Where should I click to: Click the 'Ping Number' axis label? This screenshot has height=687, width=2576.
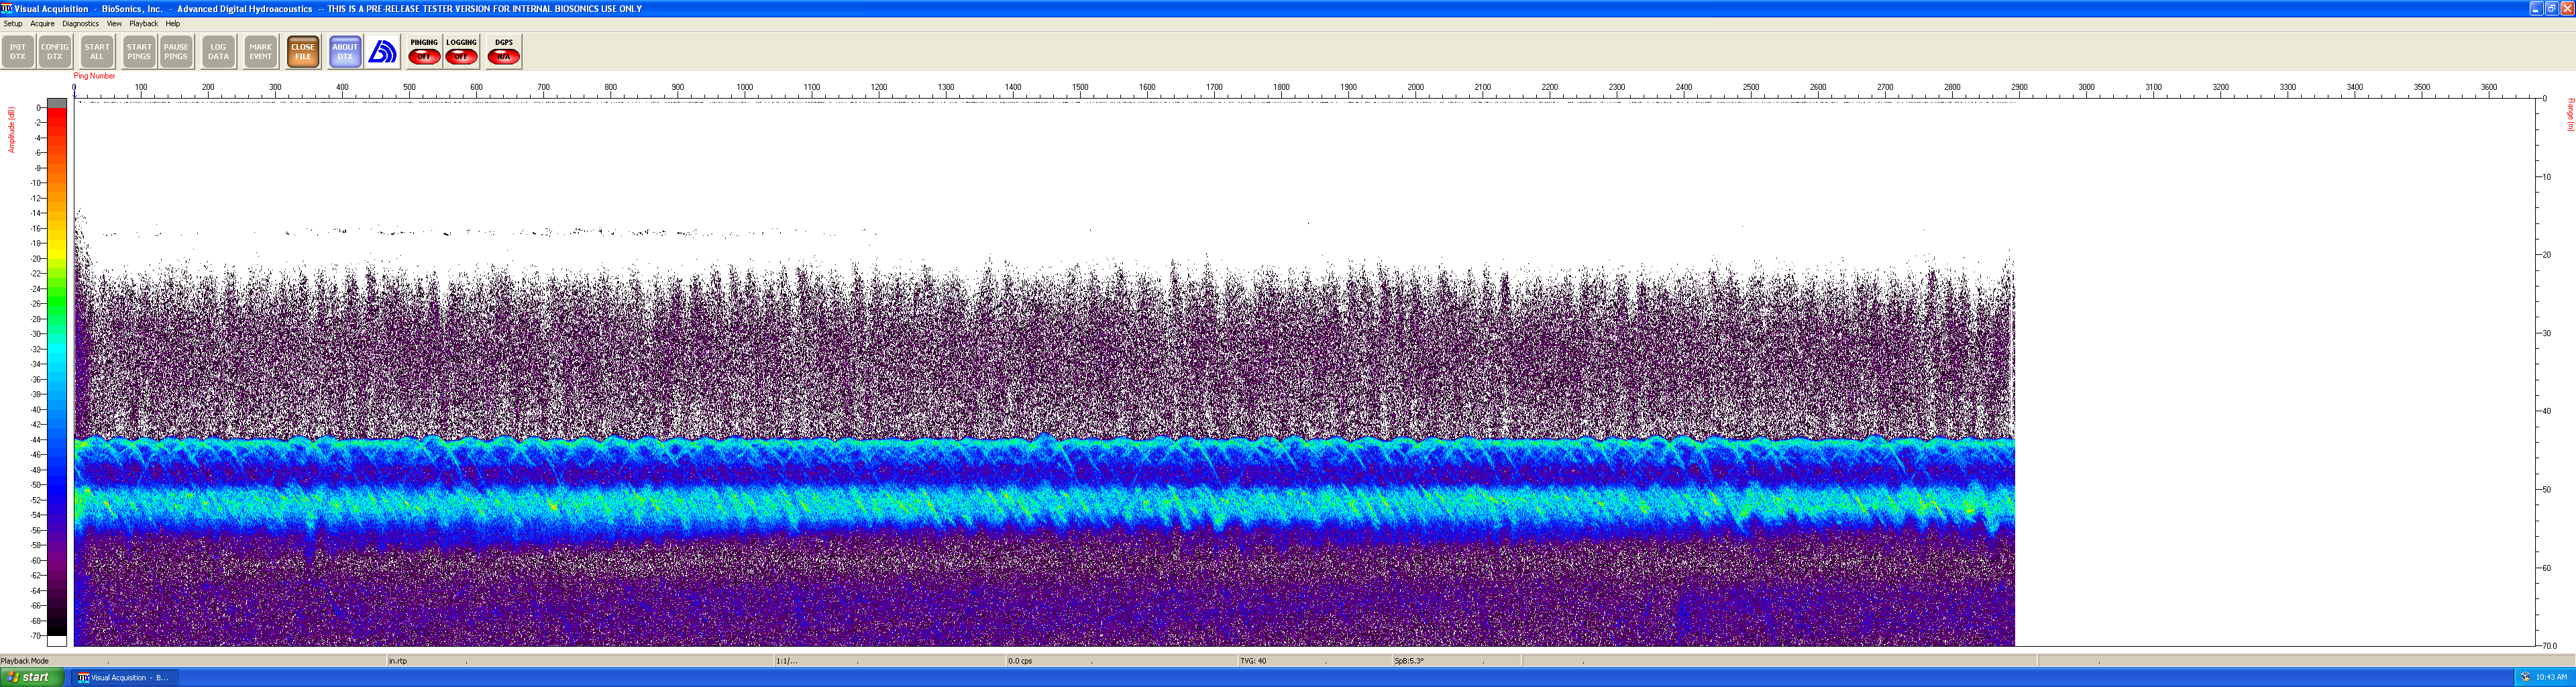click(x=95, y=76)
